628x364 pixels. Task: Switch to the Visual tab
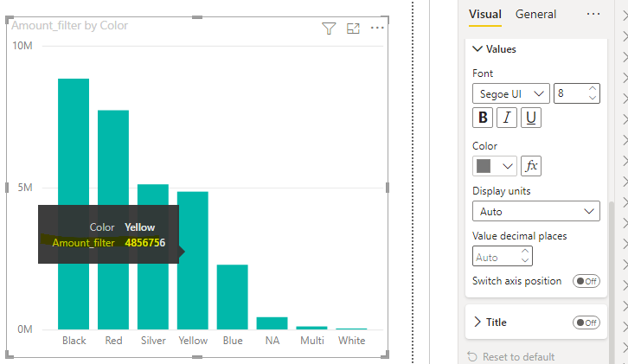click(x=485, y=15)
